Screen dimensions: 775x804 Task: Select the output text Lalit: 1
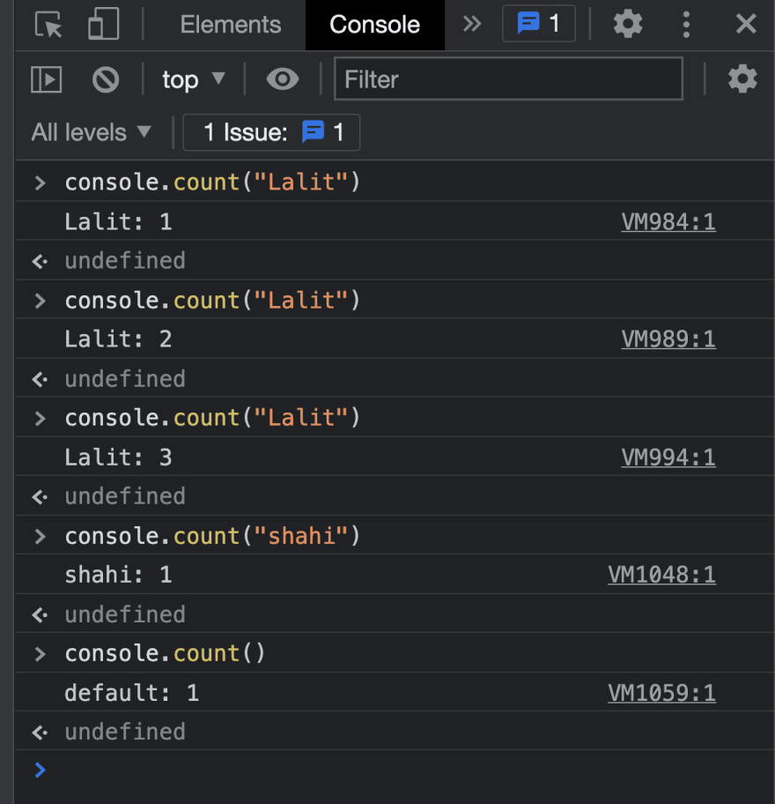[x=118, y=222]
